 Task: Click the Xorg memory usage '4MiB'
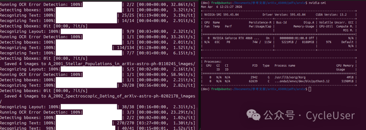tap(350, 77)
